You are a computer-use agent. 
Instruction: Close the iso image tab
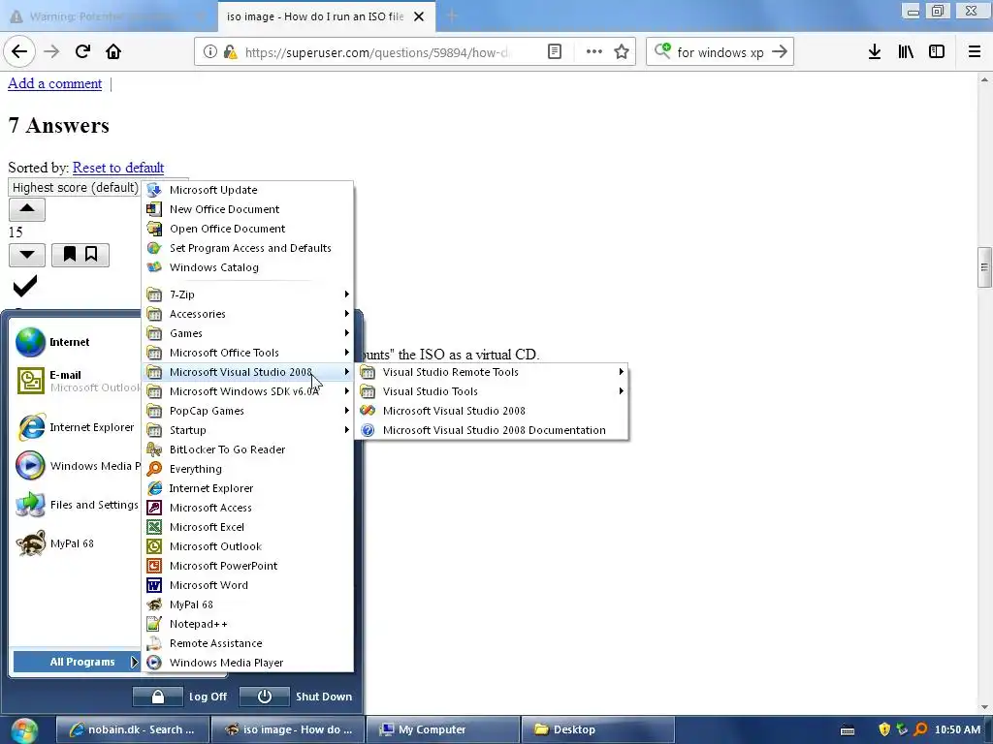419,16
